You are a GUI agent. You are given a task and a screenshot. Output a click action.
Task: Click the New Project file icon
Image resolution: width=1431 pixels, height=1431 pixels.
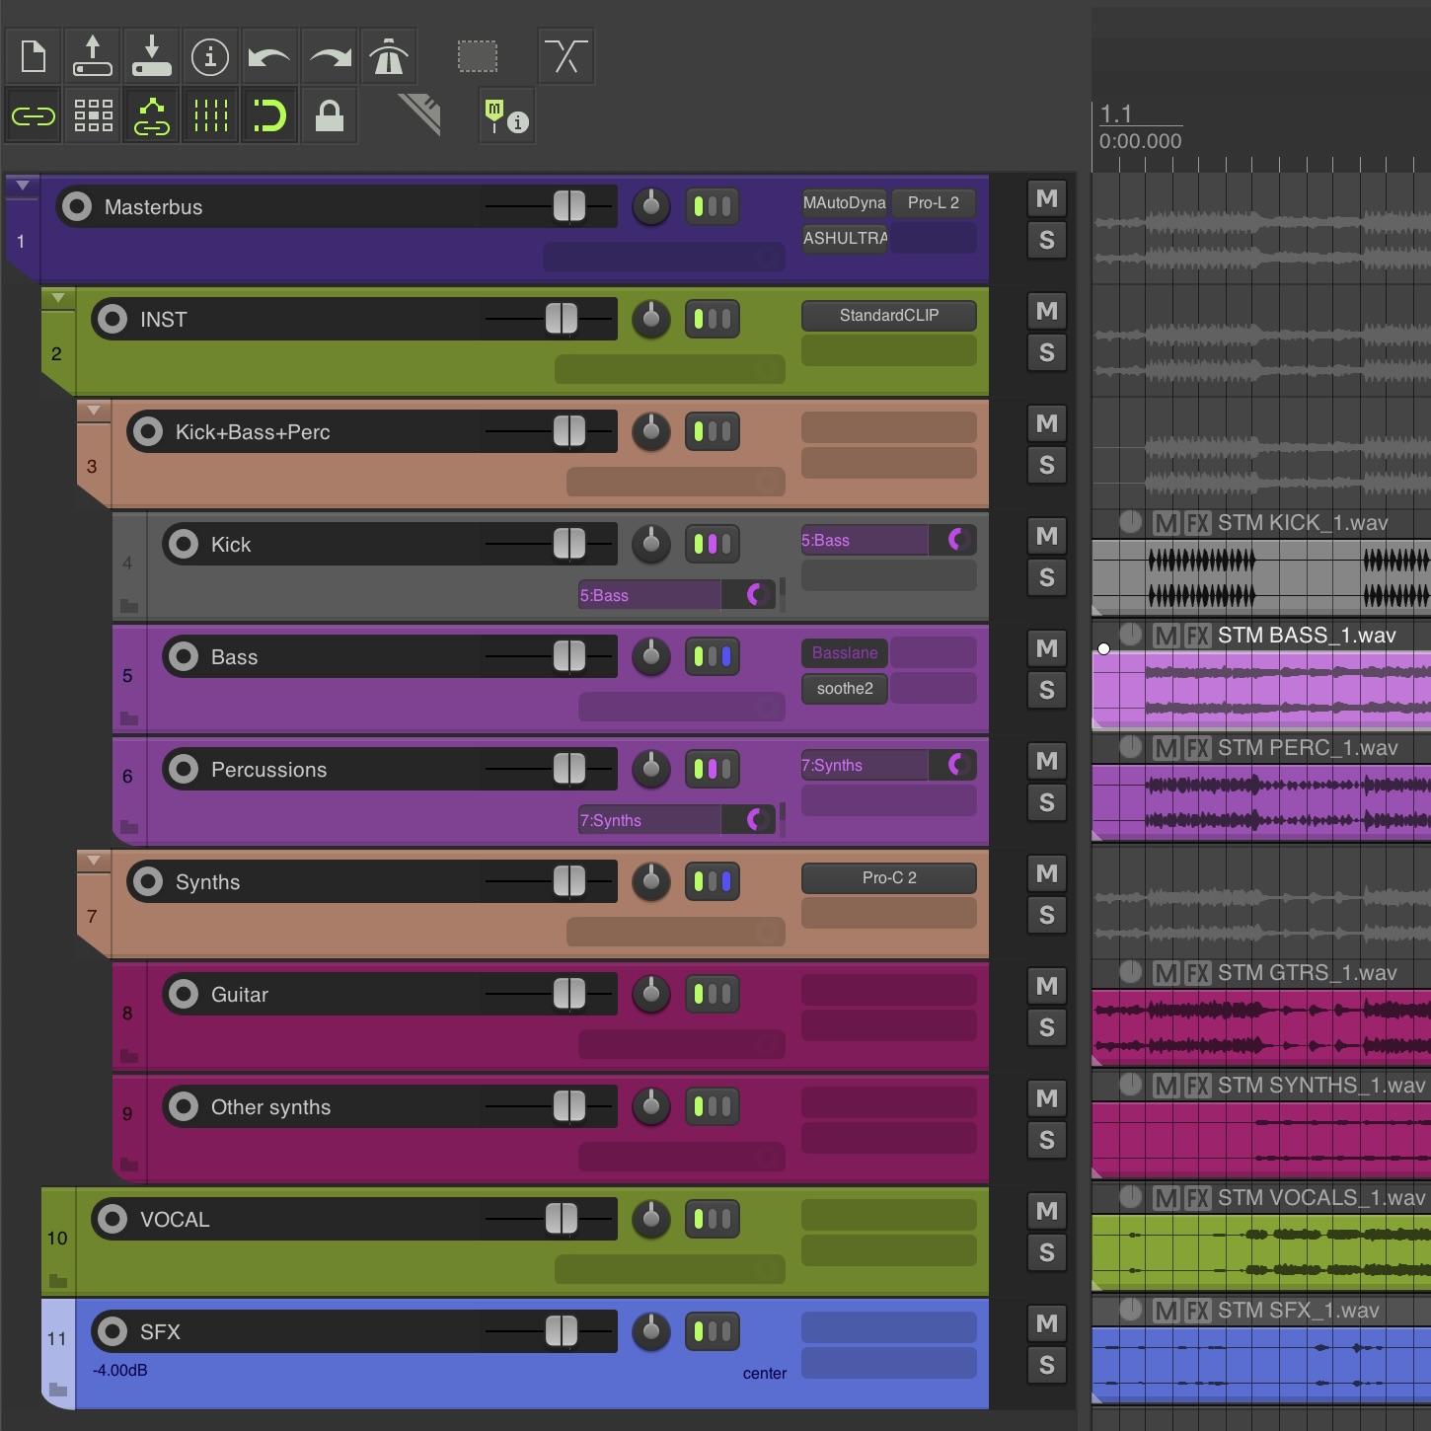[34, 56]
